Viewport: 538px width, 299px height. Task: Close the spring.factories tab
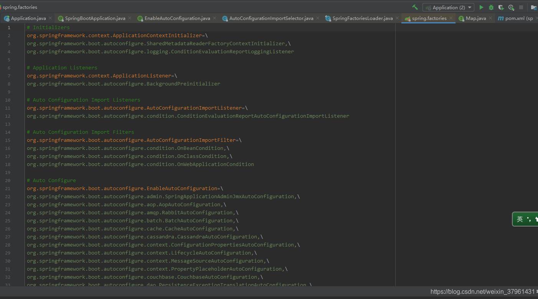point(451,18)
